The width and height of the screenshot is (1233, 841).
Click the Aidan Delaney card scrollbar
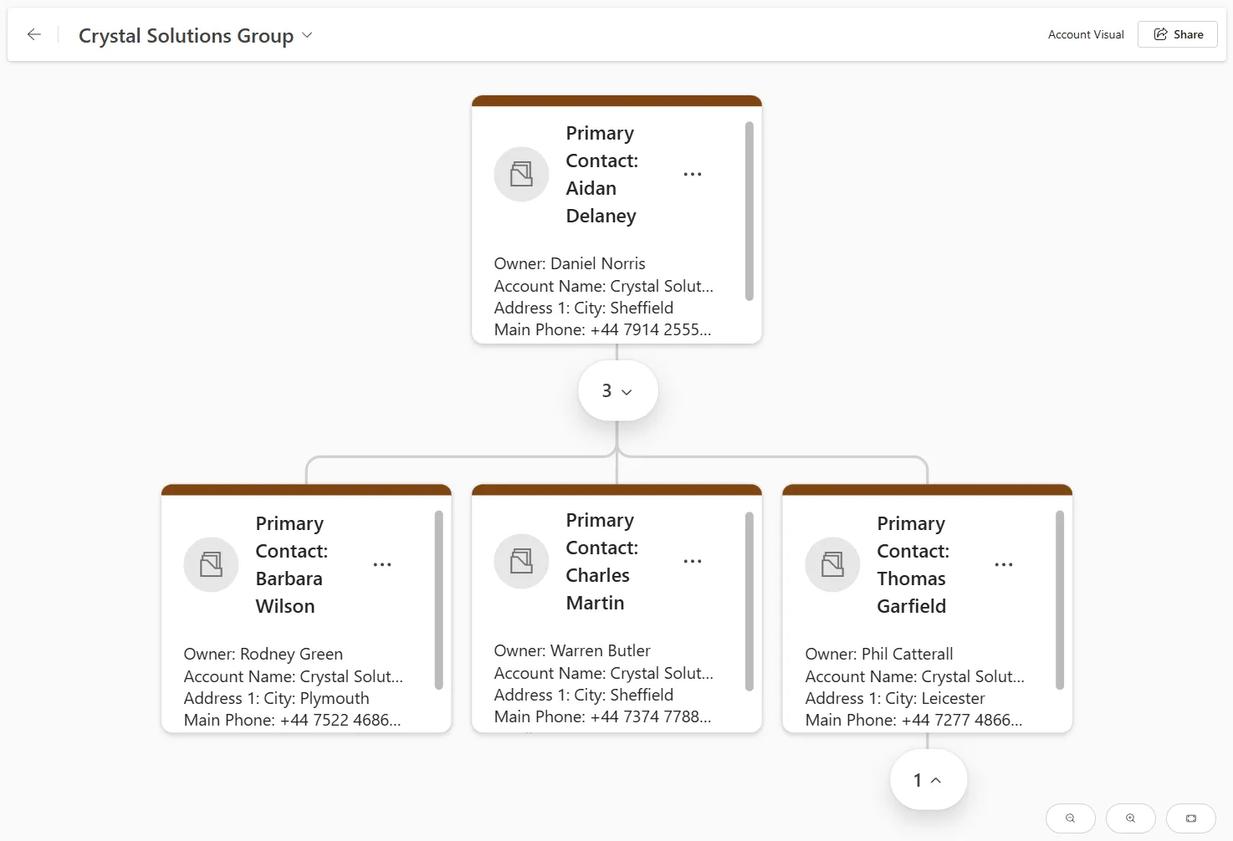click(x=749, y=211)
